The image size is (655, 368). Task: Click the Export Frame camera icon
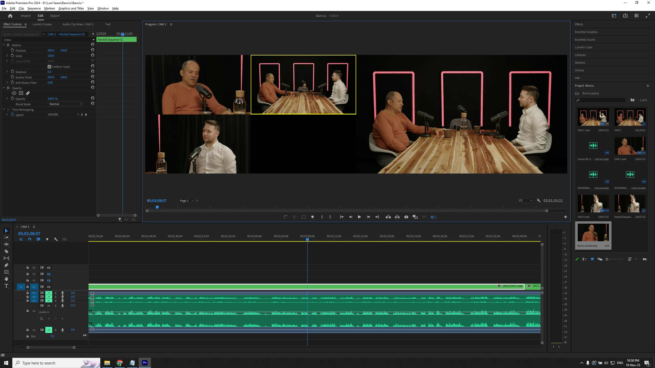(406, 217)
